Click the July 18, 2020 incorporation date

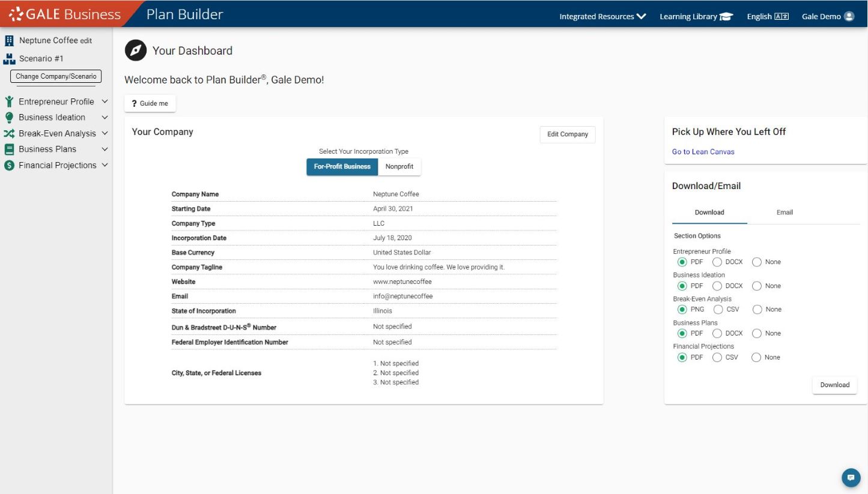pos(392,238)
